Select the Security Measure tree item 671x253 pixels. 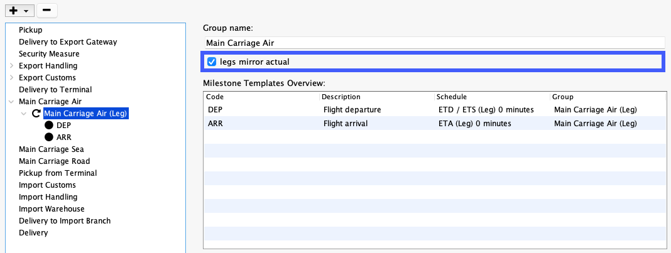click(49, 54)
